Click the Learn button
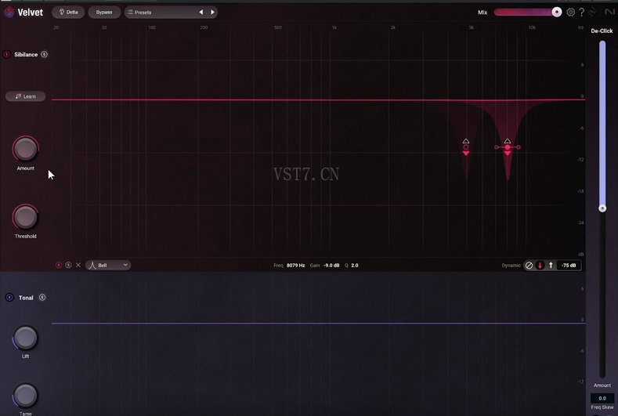 click(x=26, y=96)
